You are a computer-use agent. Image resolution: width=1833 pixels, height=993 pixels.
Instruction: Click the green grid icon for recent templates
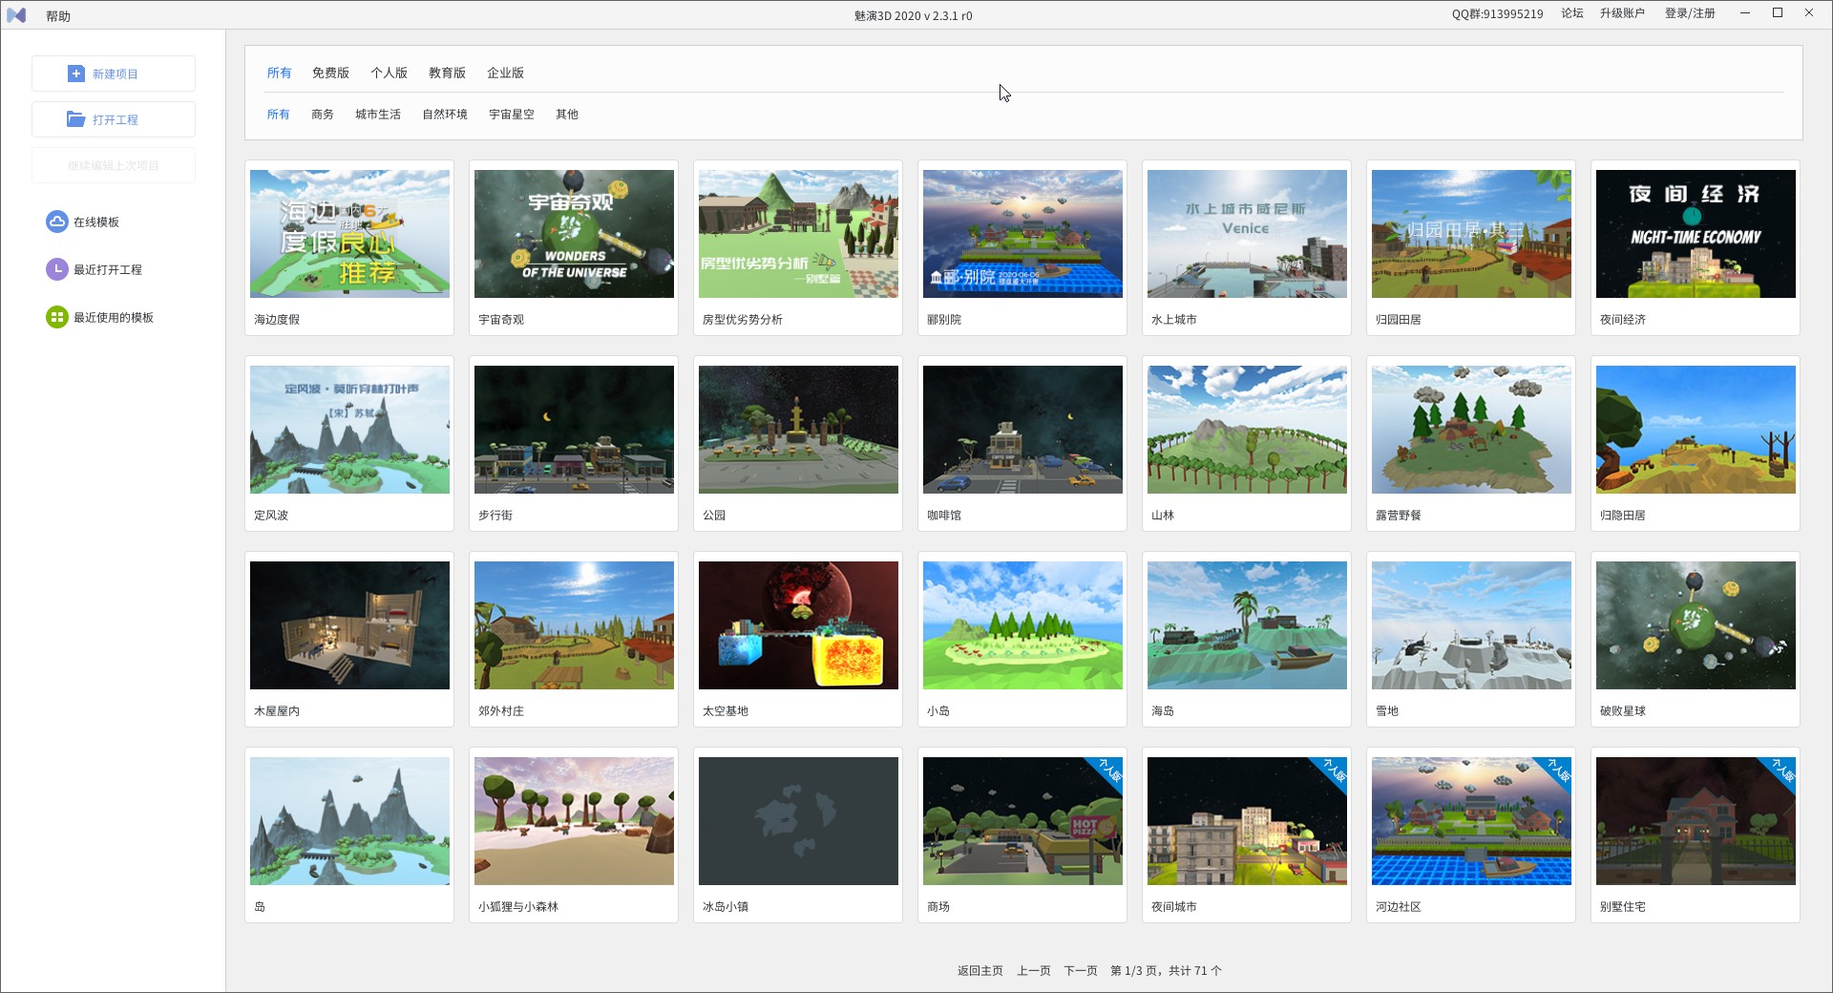[x=57, y=317]
